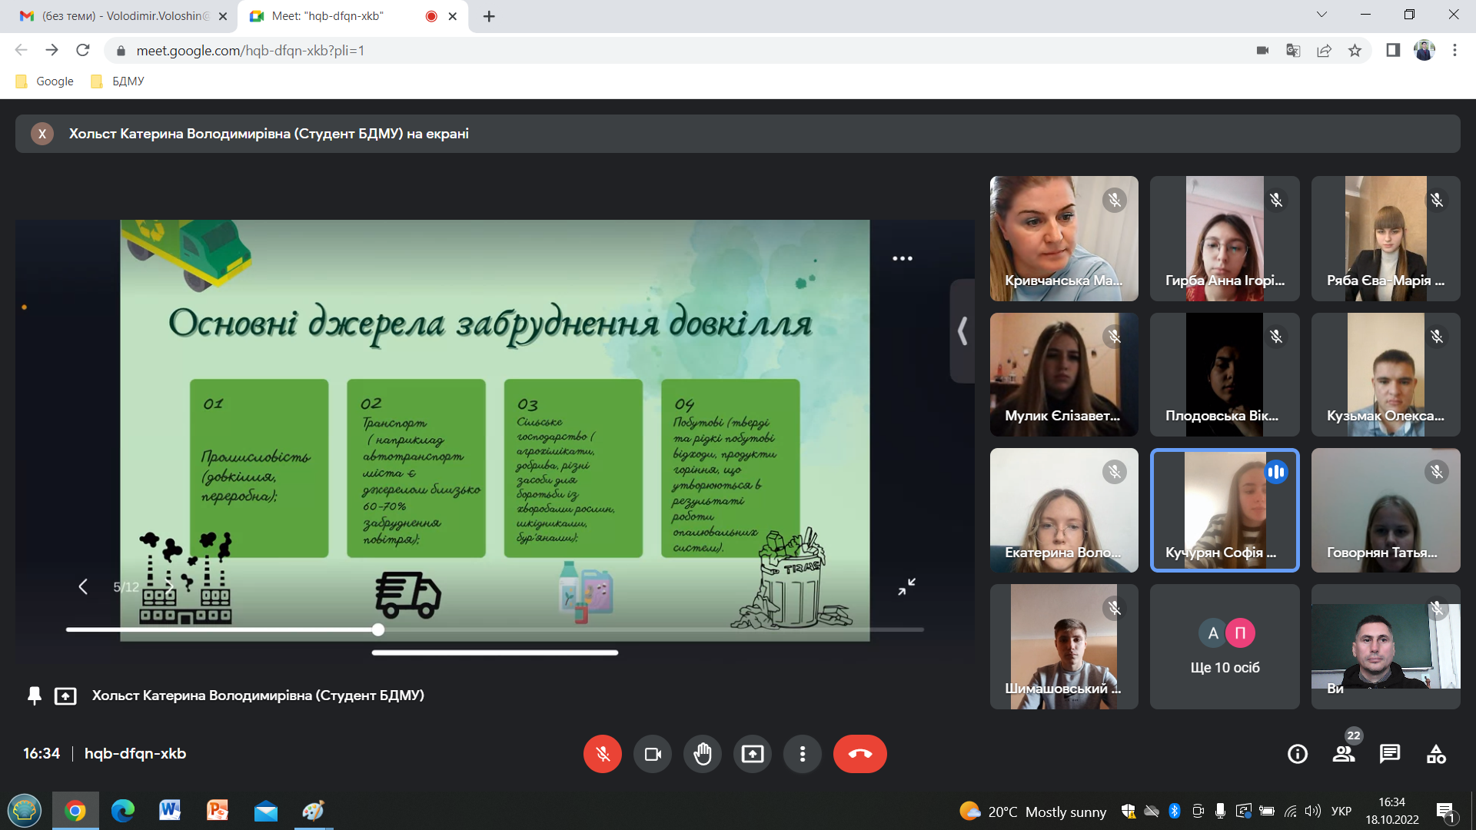Unpin the presentation using pin icon
This screenshot has width=1476, height=830.
tap(35, 696)
